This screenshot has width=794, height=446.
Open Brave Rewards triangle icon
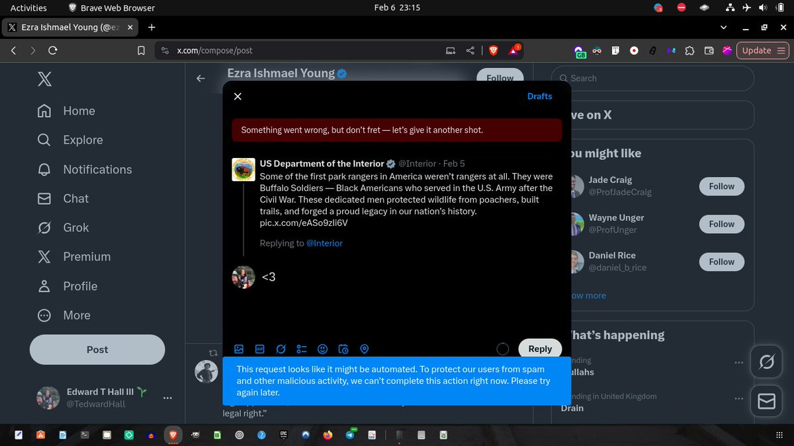[514, 50]
